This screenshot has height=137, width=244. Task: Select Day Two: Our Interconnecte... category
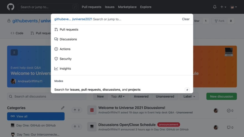click(36, 134)
